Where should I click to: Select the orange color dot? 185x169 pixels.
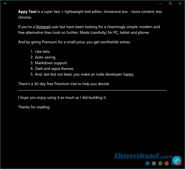click(166, 164)
